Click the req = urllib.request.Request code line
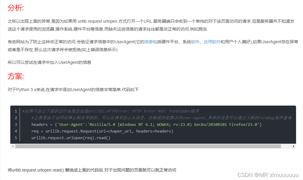 (x=102, y=131)
